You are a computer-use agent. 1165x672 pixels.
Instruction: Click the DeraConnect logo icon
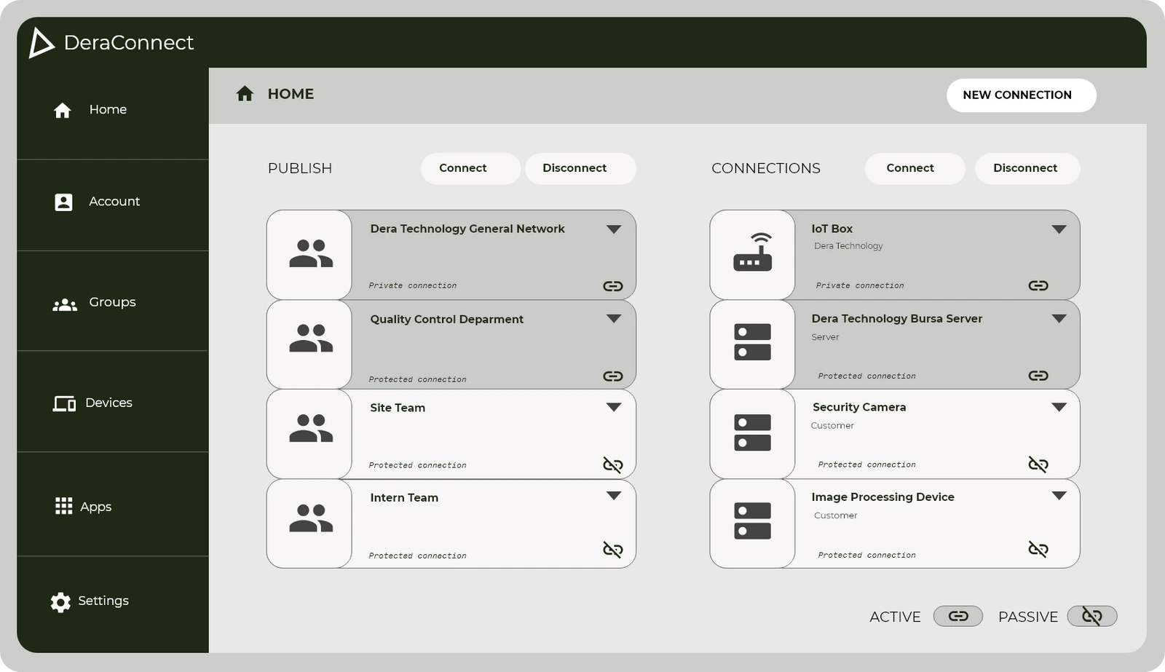(x=41, y=43)
